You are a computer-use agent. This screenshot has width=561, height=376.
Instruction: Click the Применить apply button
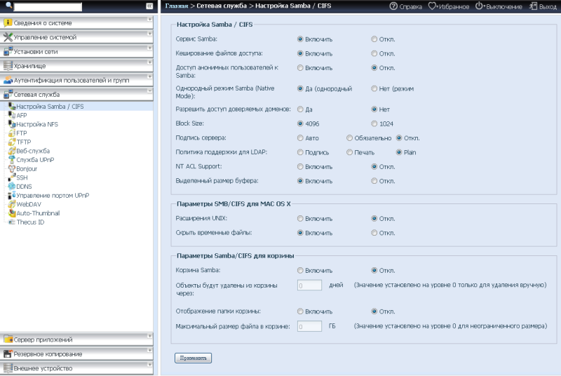point(194,358)
